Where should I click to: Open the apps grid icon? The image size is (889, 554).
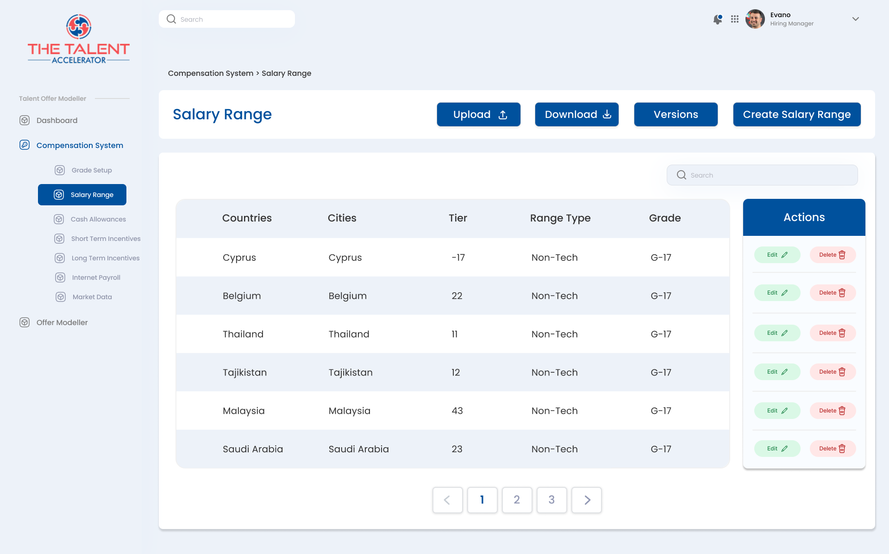(735, 19)
